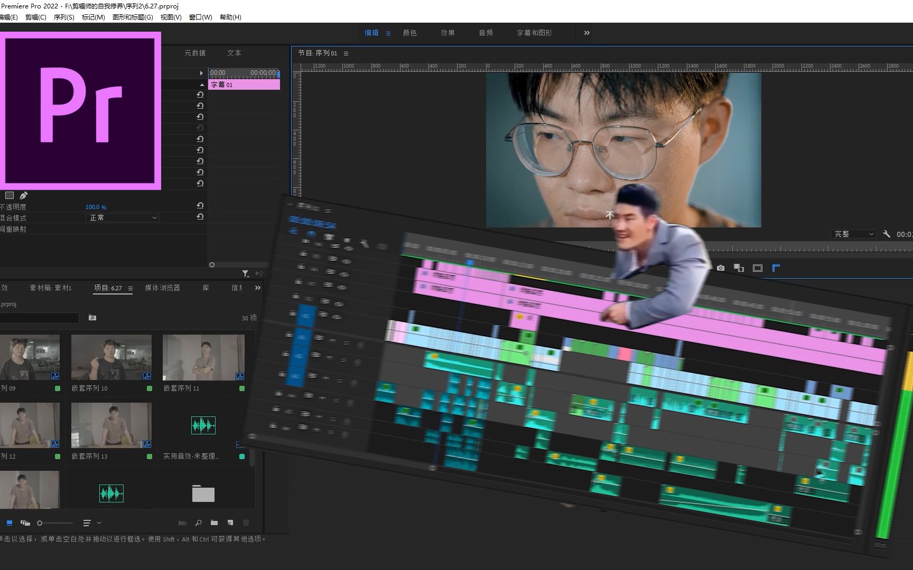The width and height of the screenshot is (913, 570).
Task: Show hidden project panel tabs
Action: 258,288
